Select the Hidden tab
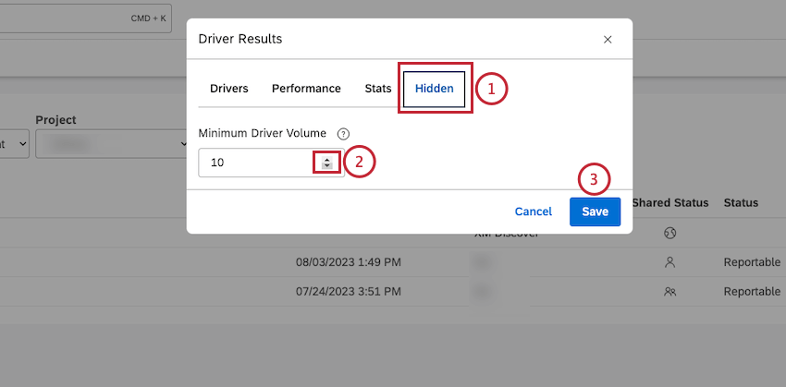Screen dimensions: 786x387 tap(434, 89)
